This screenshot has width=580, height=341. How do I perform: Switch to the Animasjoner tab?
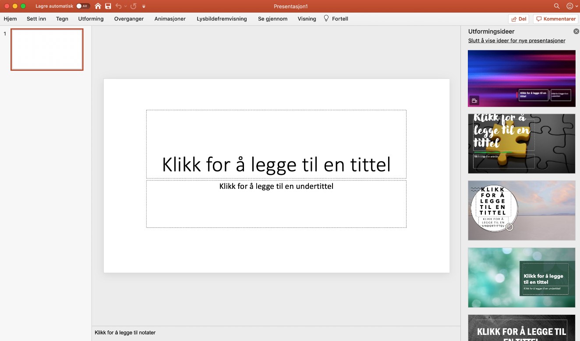(x=170, y=19)
